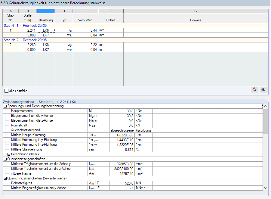Select cell with value 2.22
The height and width of the screenshot is (199, 271).
click(x=85, y=45)
